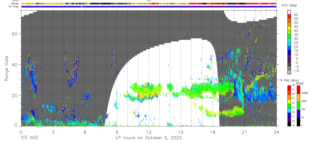Select the 1000 label on the NOISE scale

tap(304, 101)
